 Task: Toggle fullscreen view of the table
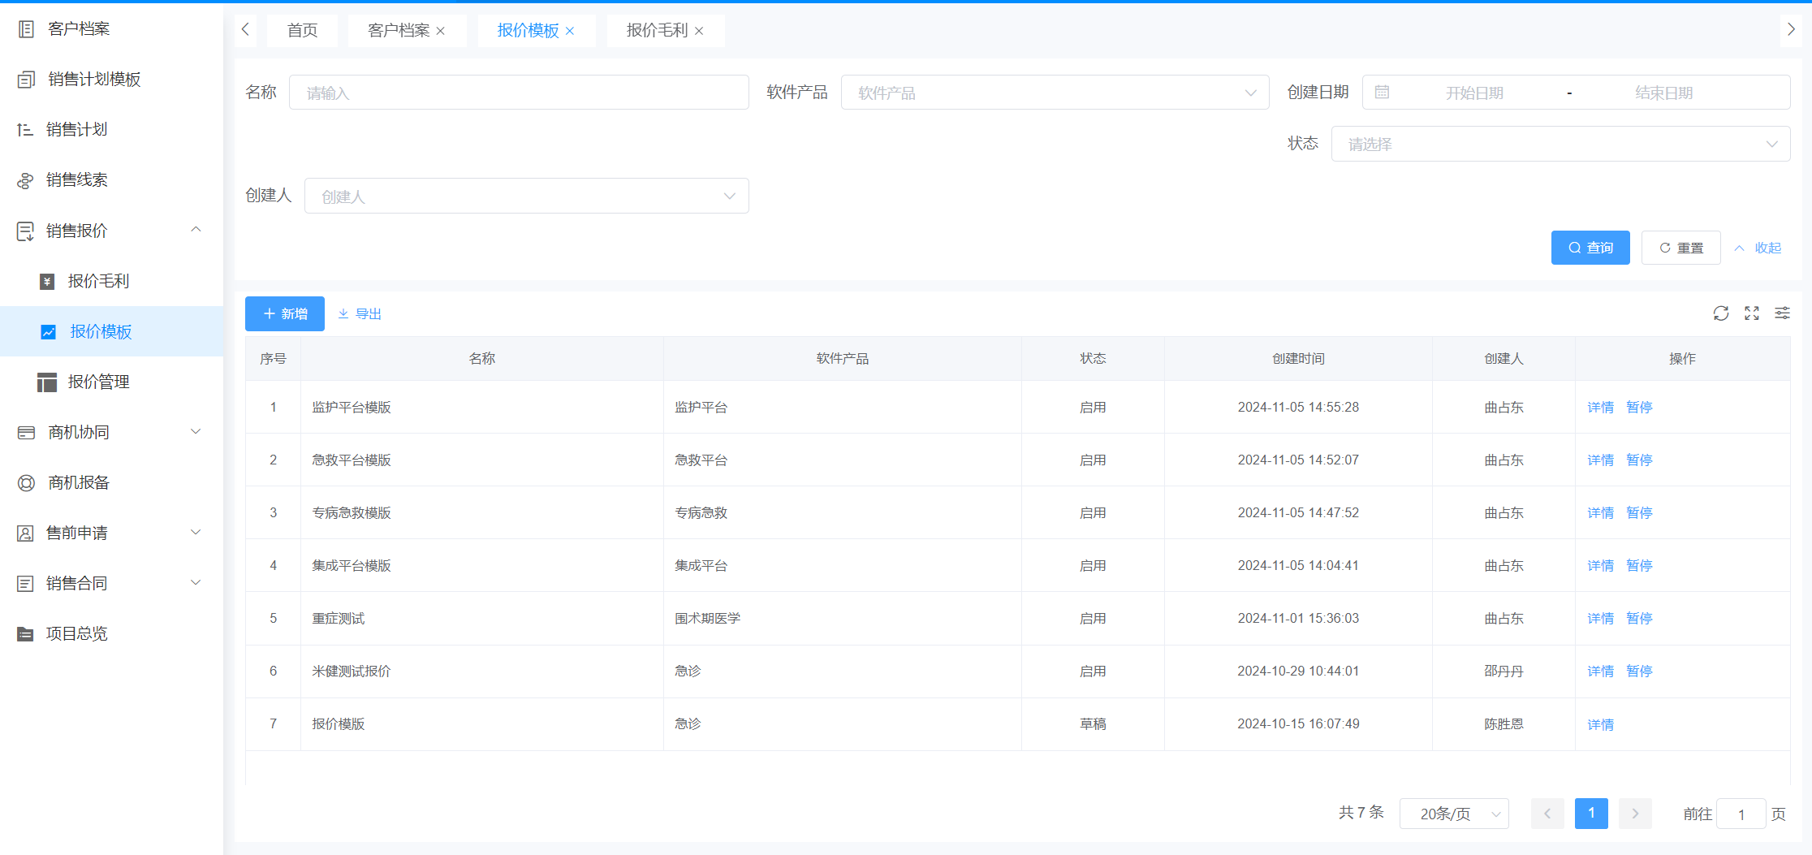(x=1751, y=313)
